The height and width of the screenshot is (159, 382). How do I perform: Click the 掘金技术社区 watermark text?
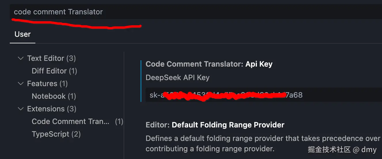329,149
